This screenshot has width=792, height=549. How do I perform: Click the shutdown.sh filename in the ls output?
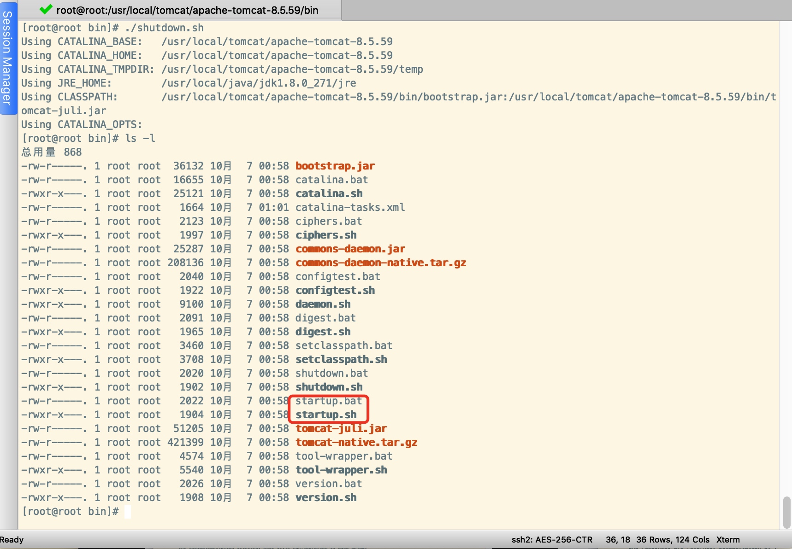pos(329,387)
